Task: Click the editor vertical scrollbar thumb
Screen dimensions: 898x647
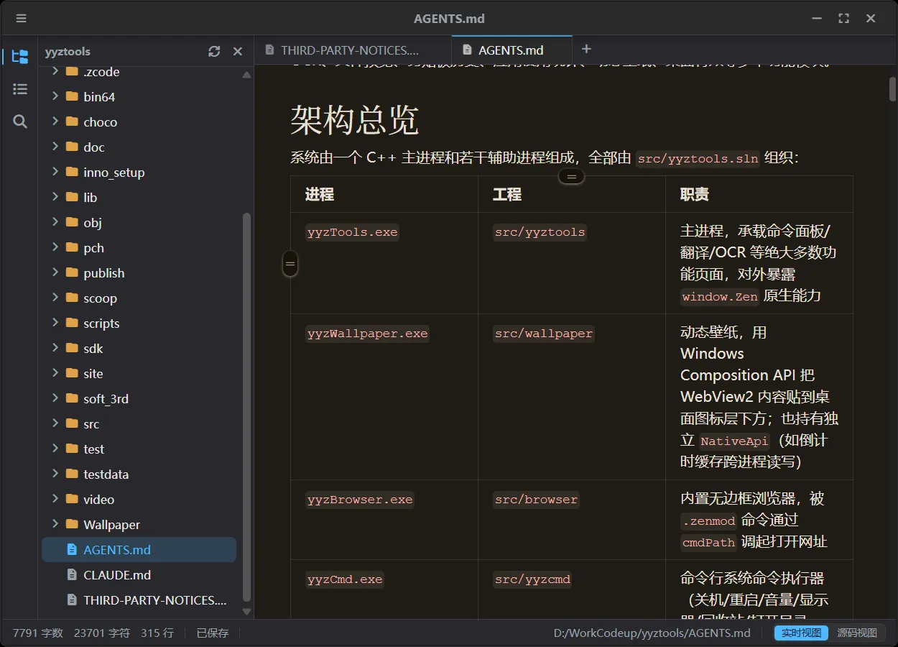Action: (893, 89)
